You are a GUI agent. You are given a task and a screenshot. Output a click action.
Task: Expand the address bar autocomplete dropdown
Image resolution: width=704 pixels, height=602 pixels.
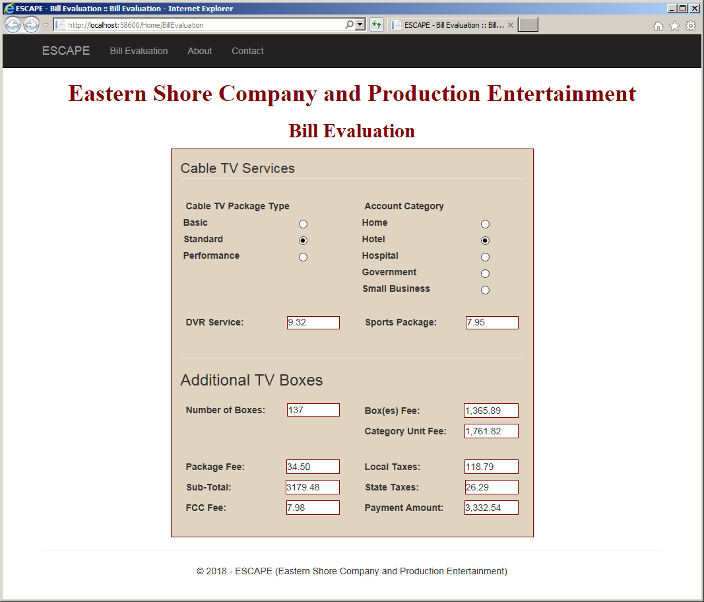[x=360, y=24]
